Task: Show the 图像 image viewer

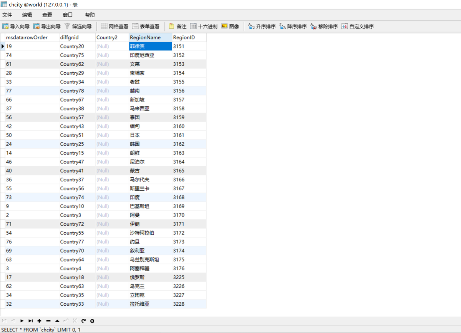Action: coord(230,27)
